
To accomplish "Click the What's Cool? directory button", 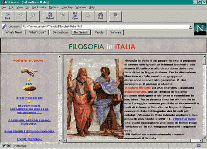I will [x=37, y=32].
